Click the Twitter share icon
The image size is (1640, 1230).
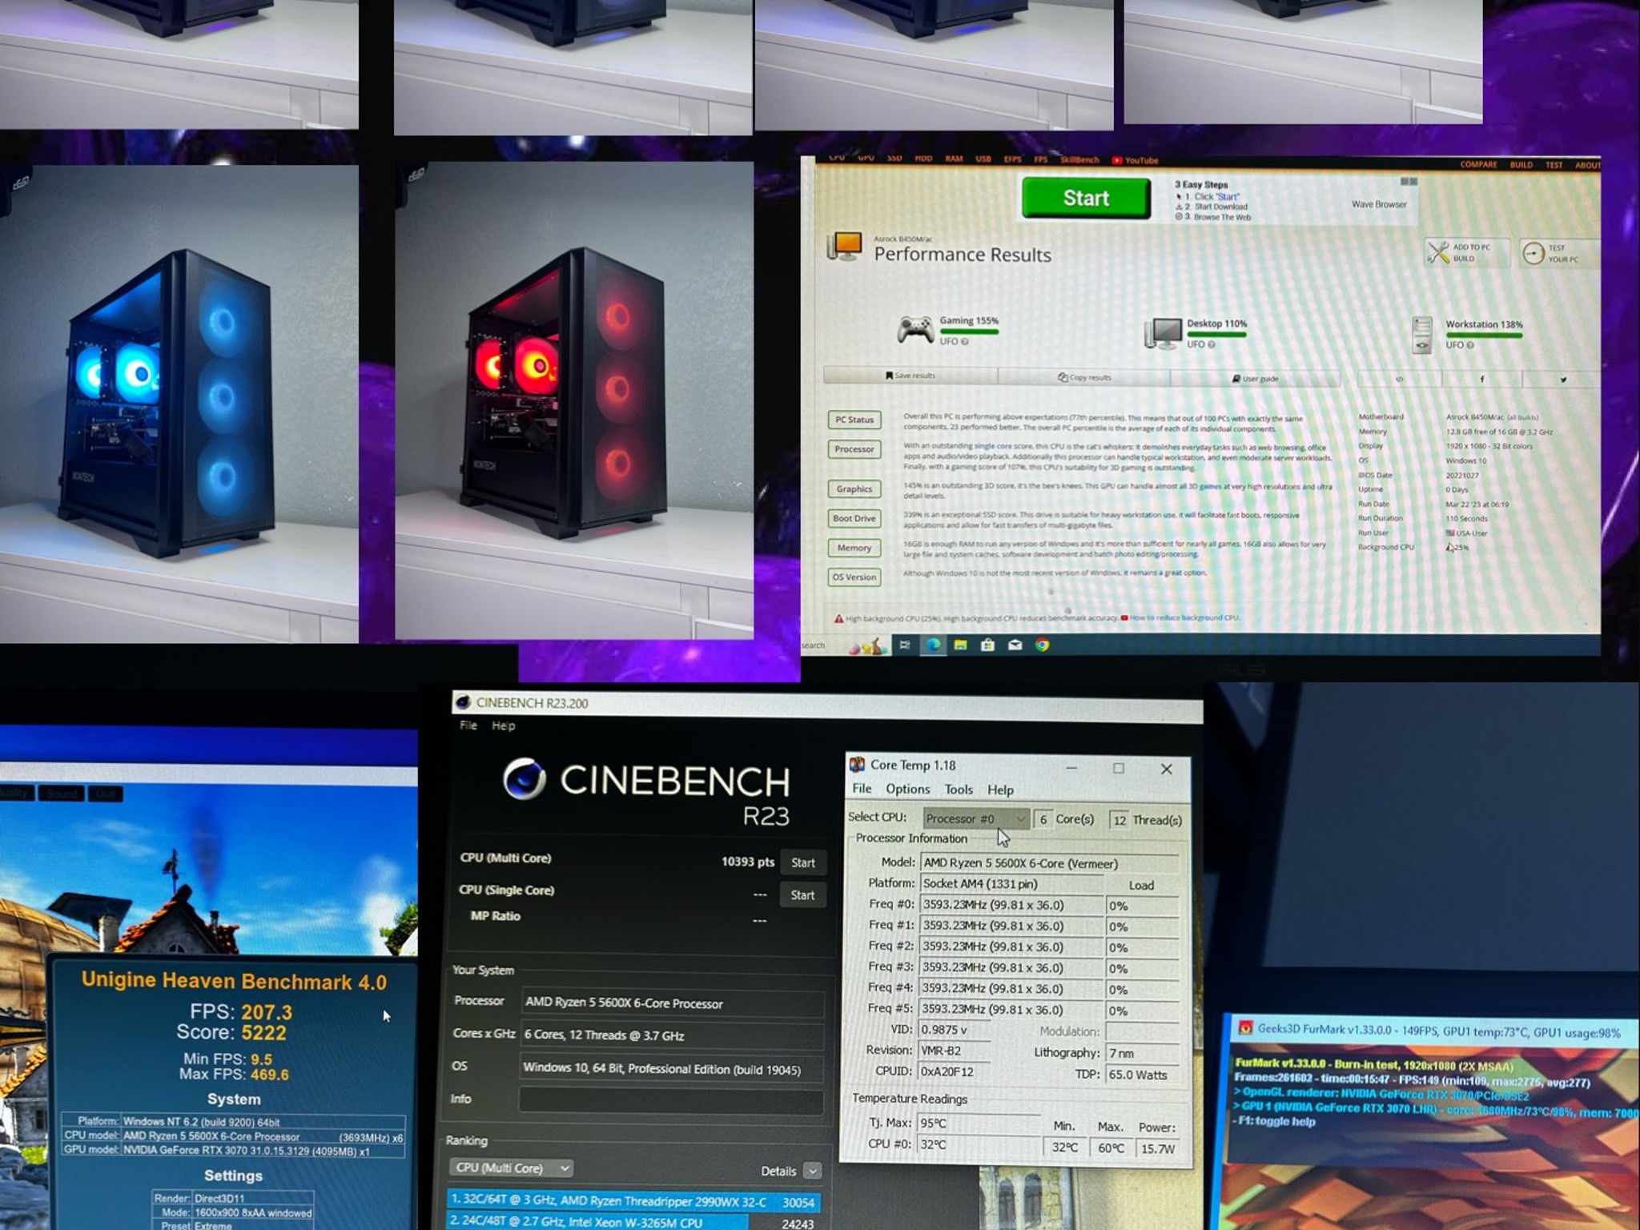pyautogui.click(x=1562, y=380)
